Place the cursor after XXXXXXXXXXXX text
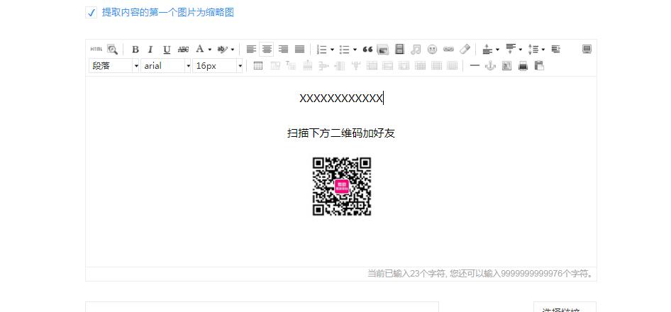 384,99
